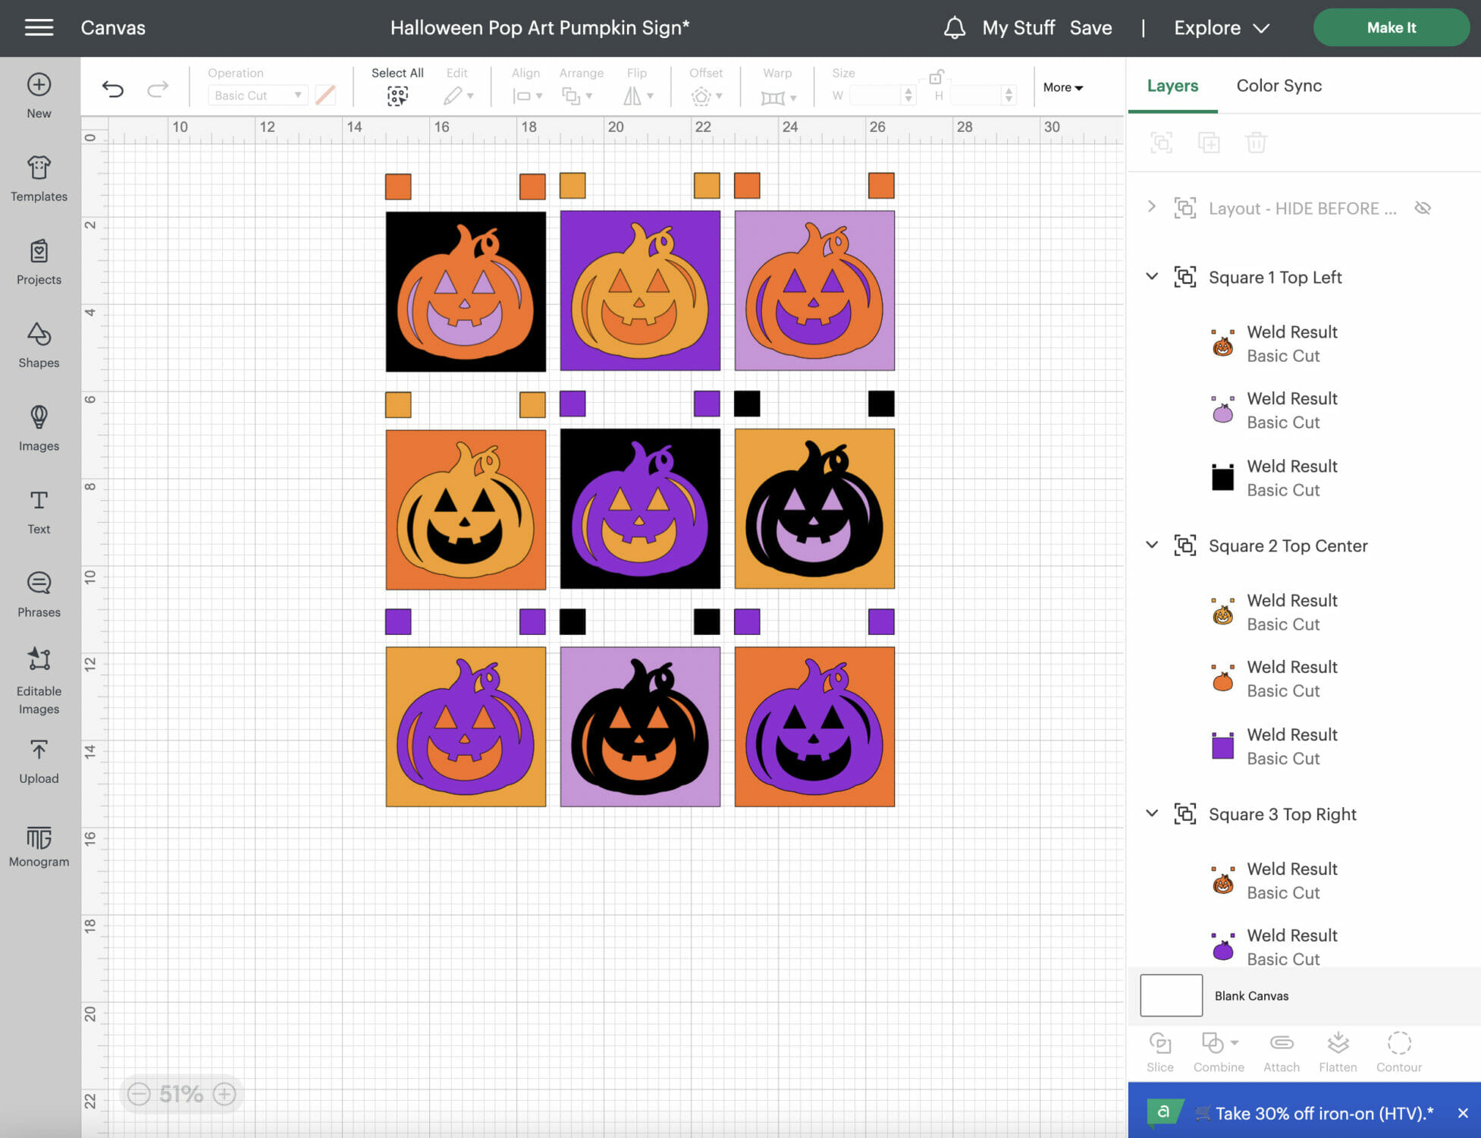Open the Projects panel
1481x1138 pixels.
pos(39,262)
